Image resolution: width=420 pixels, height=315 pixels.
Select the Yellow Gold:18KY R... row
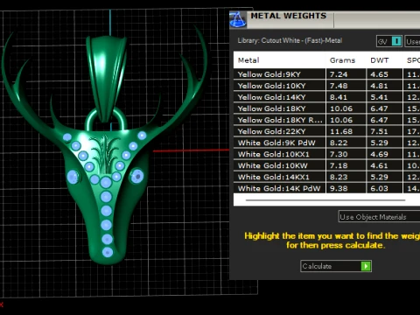tap(326, 120)
